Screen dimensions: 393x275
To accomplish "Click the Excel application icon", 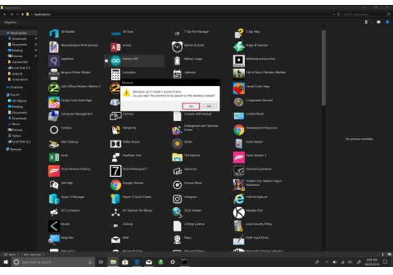I will point(54,157).
